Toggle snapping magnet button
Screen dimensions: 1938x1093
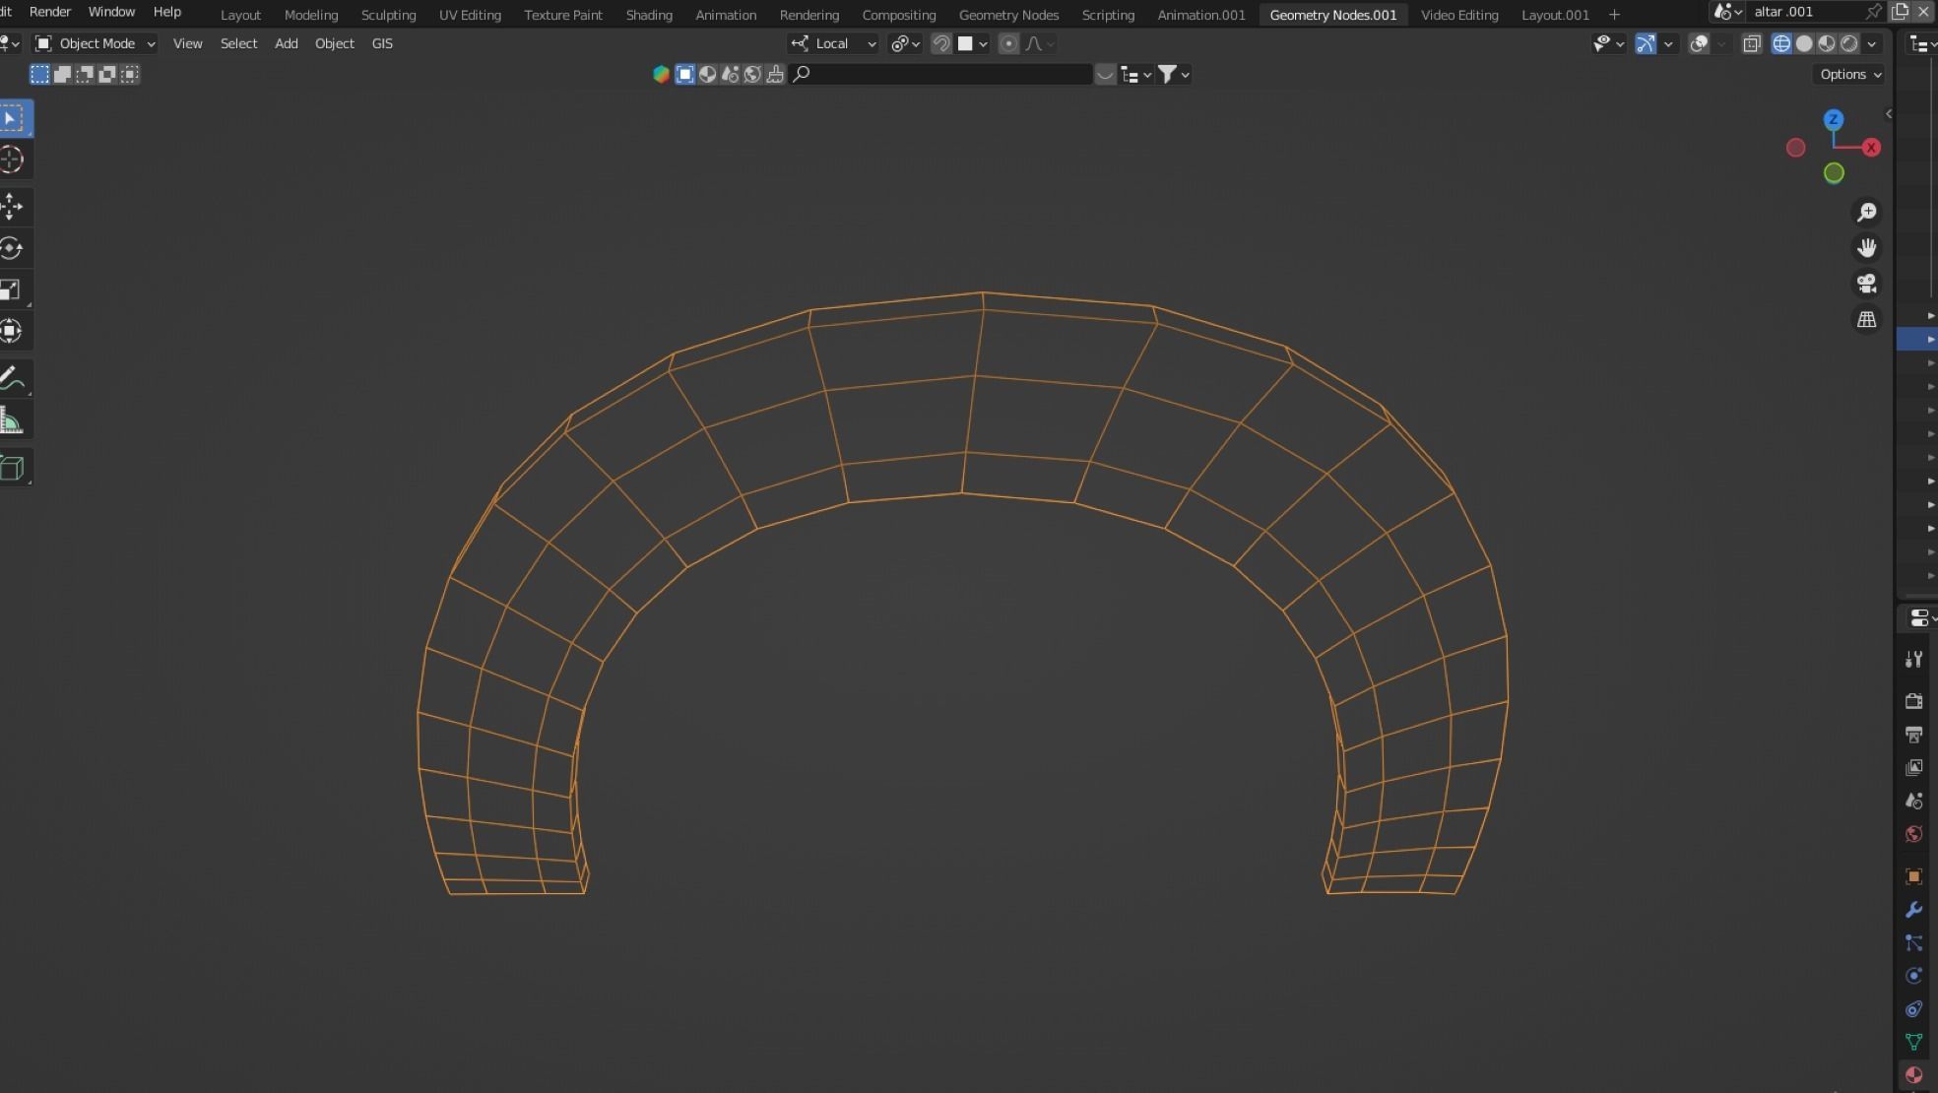point(941,43)
